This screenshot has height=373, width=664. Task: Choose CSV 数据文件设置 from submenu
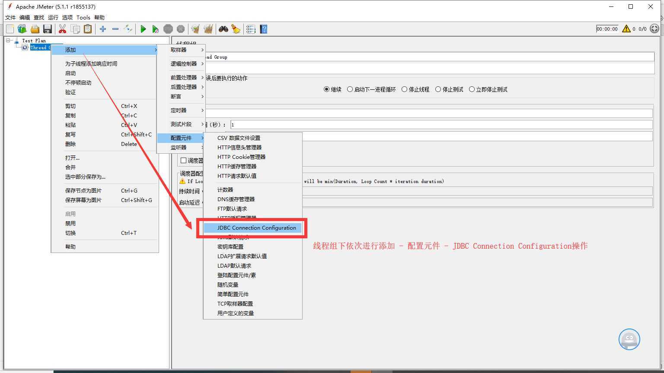coord(252,138)
